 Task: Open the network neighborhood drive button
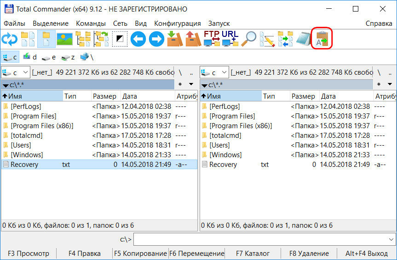87,57
